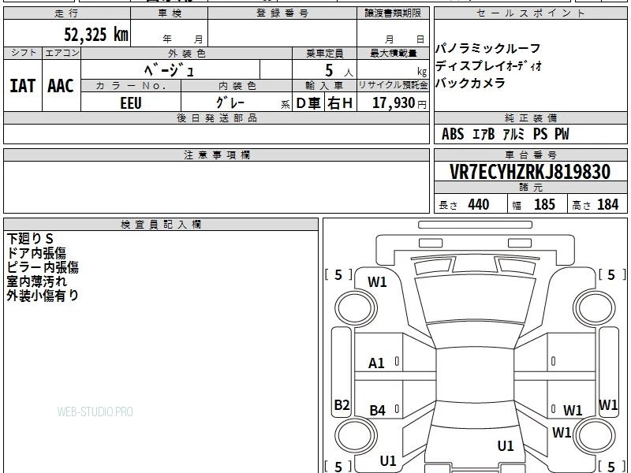Click the エアコン header cell
The image size is (631, 473).
(62, 53)
